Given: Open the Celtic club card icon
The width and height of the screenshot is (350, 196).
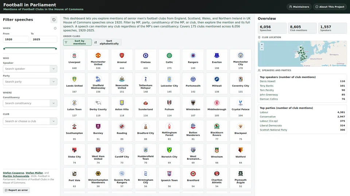Looking at the screenshot, I should 169,55.
